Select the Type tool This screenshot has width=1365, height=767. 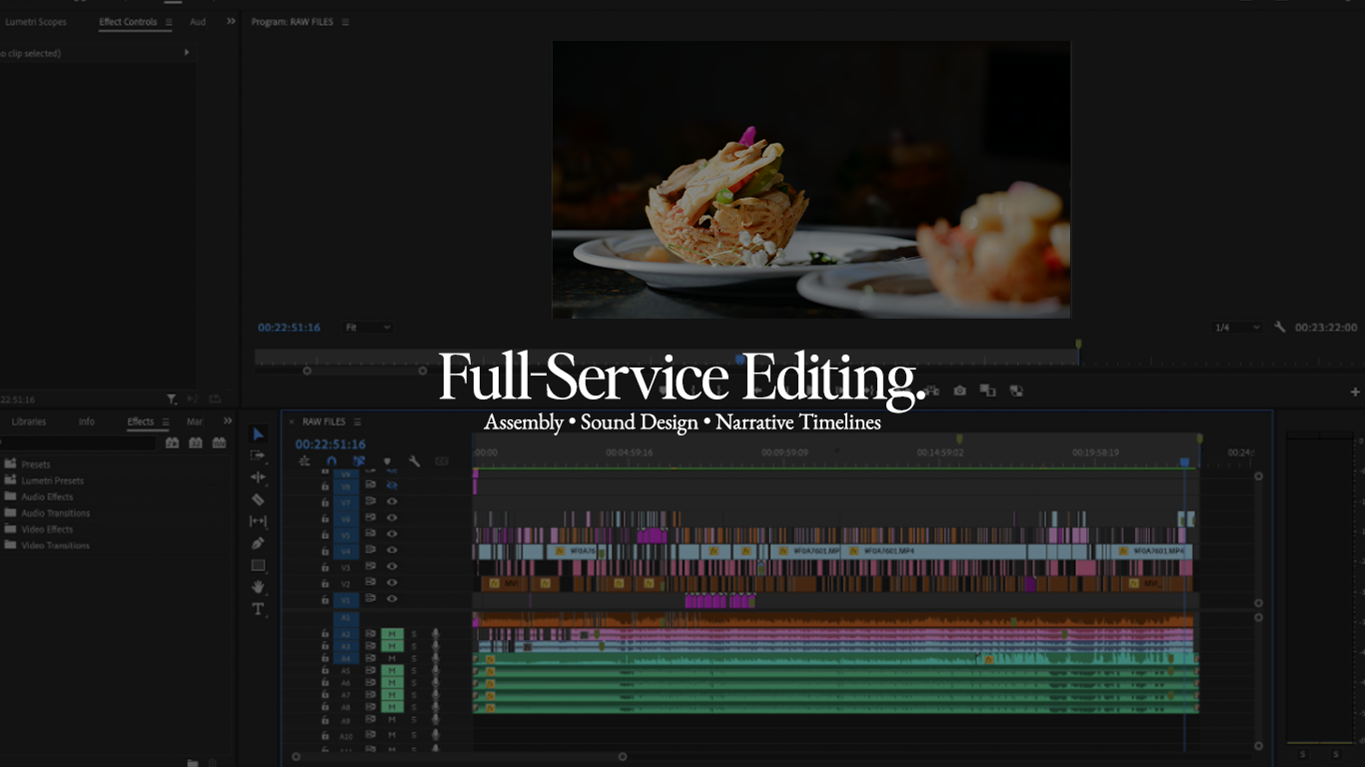tap(257, 604)
